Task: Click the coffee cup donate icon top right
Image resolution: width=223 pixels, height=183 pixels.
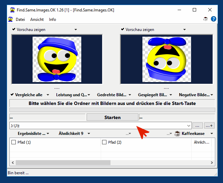Action: (206, 19)
